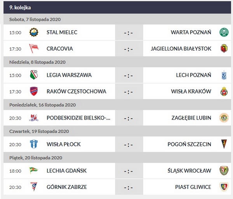The image size is (233, 199).
Task: Click the Raków Częstochowa club crest
Action: point(34,91)
